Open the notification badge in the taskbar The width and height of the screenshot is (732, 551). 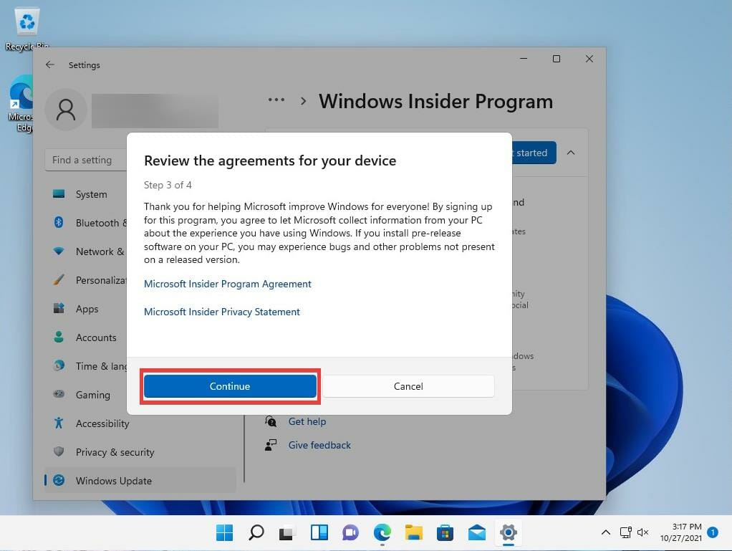pyautogui.click(x=713, y=532)
